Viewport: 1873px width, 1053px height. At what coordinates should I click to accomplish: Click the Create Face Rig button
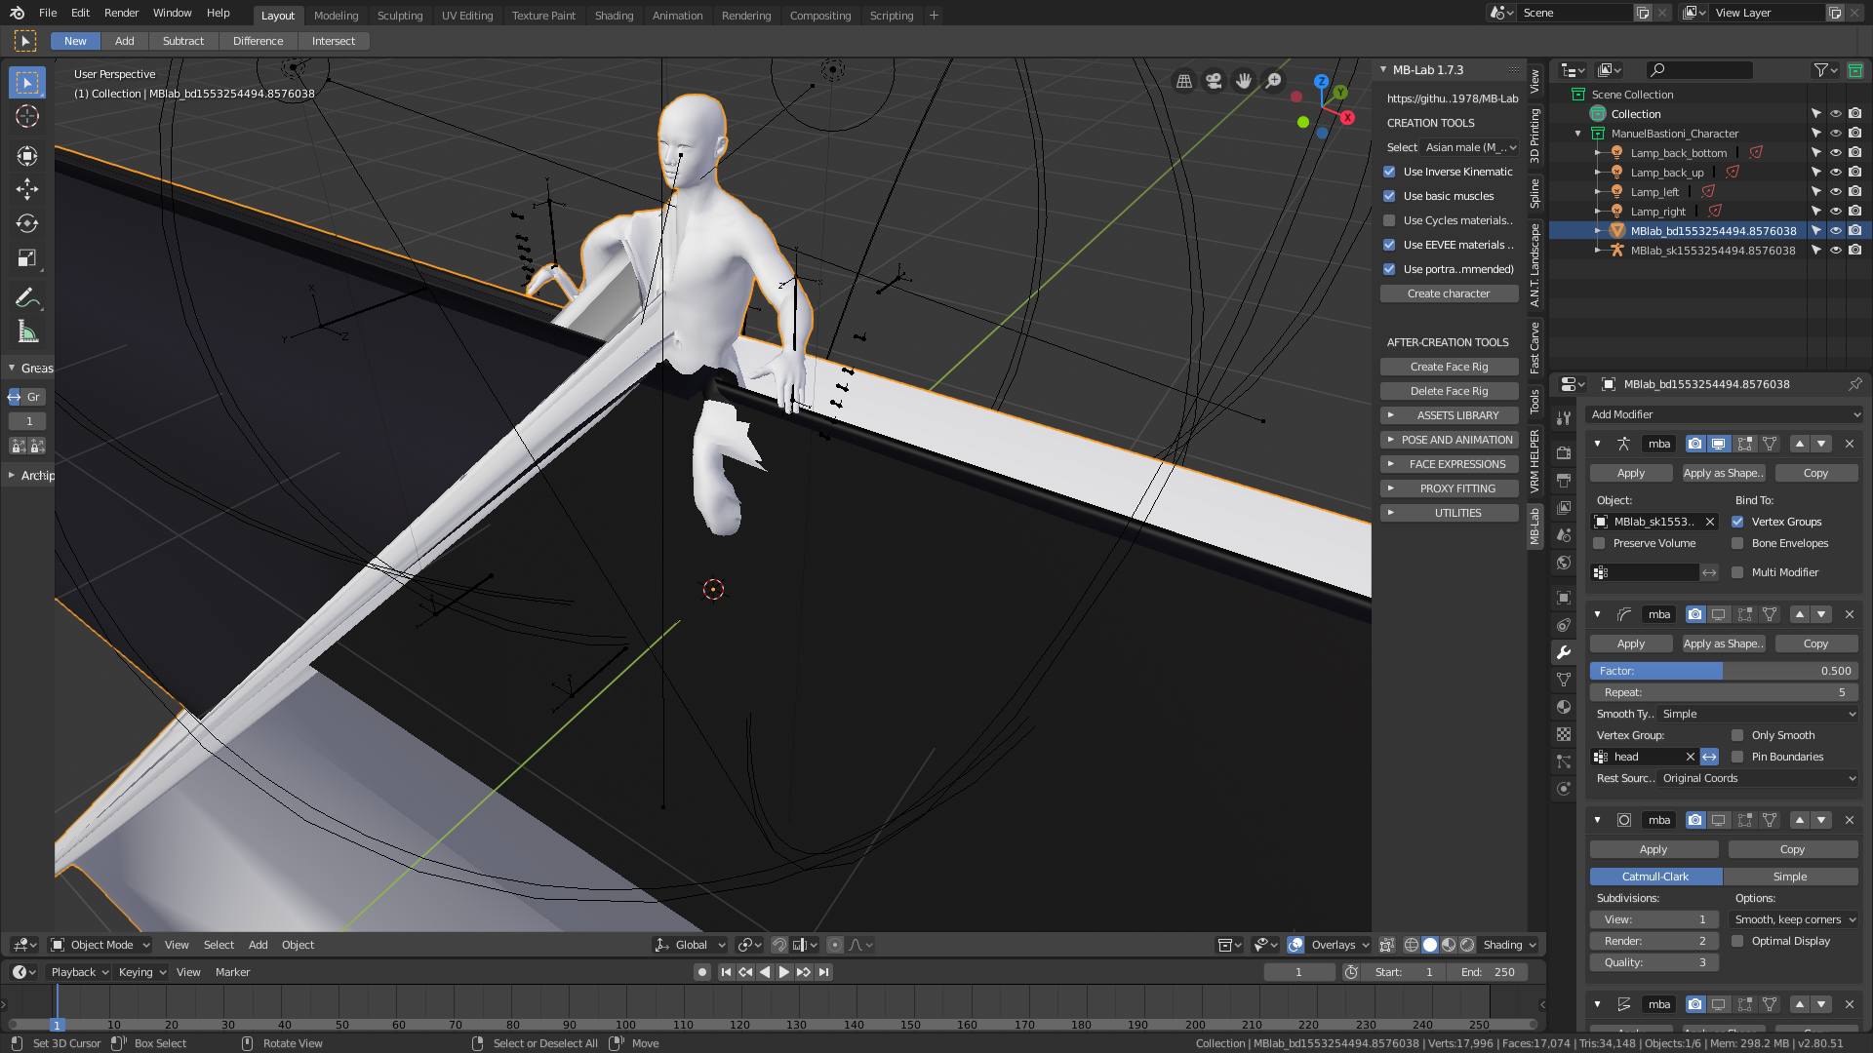coord(1450,367)
